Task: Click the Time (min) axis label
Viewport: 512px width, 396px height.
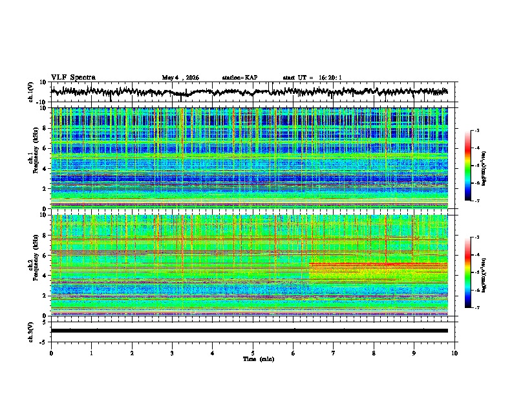Action: click(x=259, y=359)
